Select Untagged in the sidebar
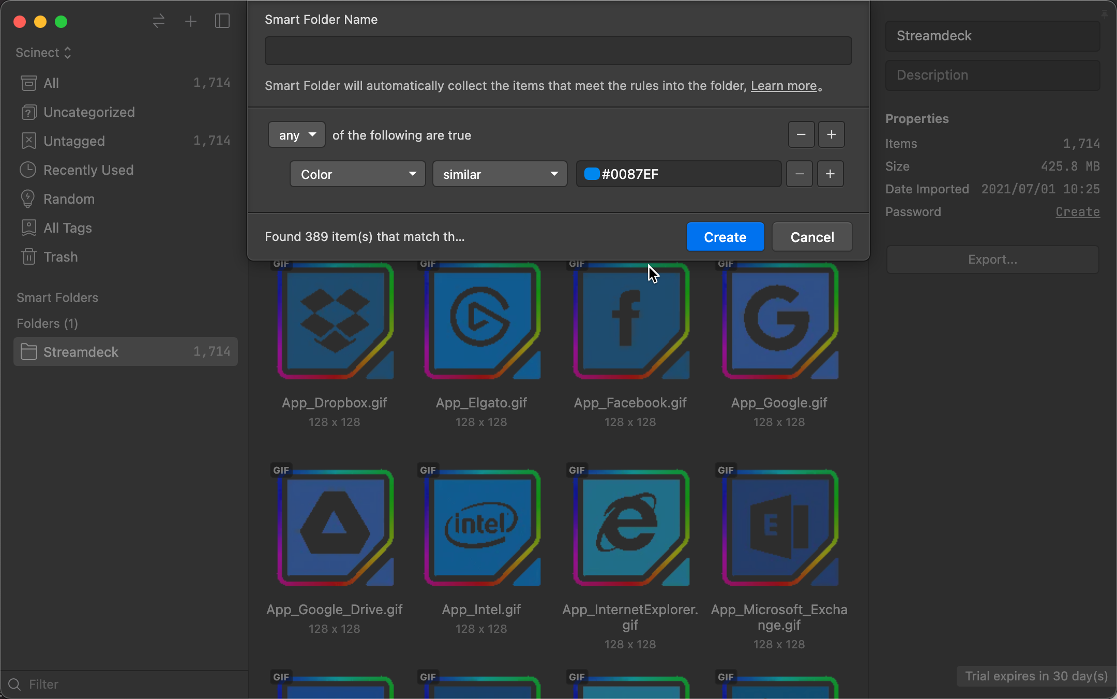The image size is (1117, 699). tap(126, 141)
